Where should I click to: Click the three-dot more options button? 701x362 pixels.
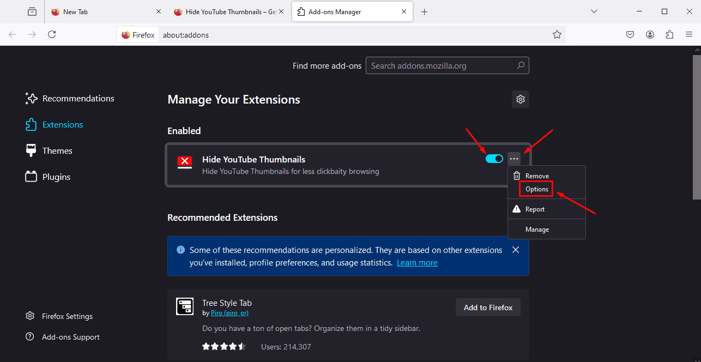(x=514, y=159)
